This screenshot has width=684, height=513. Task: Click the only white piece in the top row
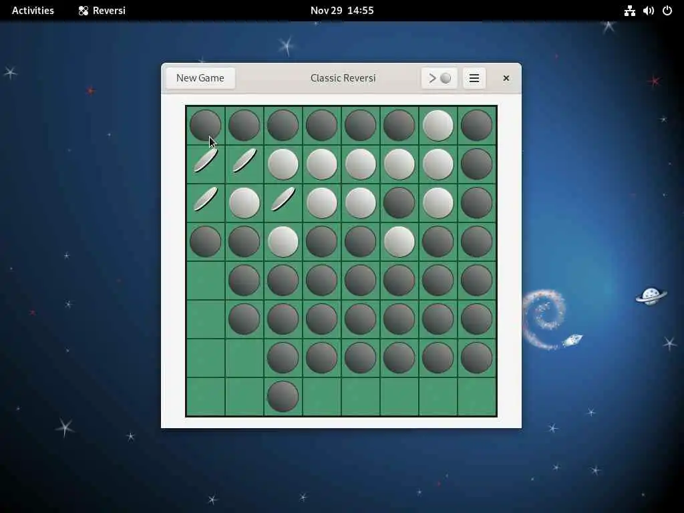(438, 126)
